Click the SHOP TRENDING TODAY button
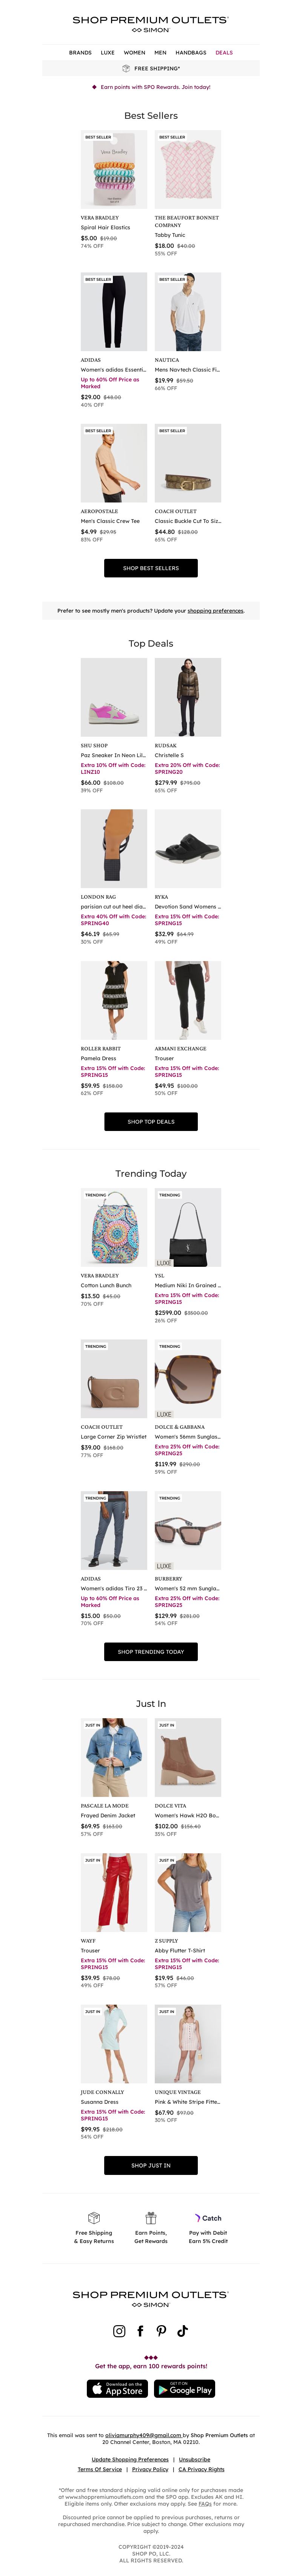This screenshot has width=302, height=2576. pyautogui.click(x=151, y=1651)
